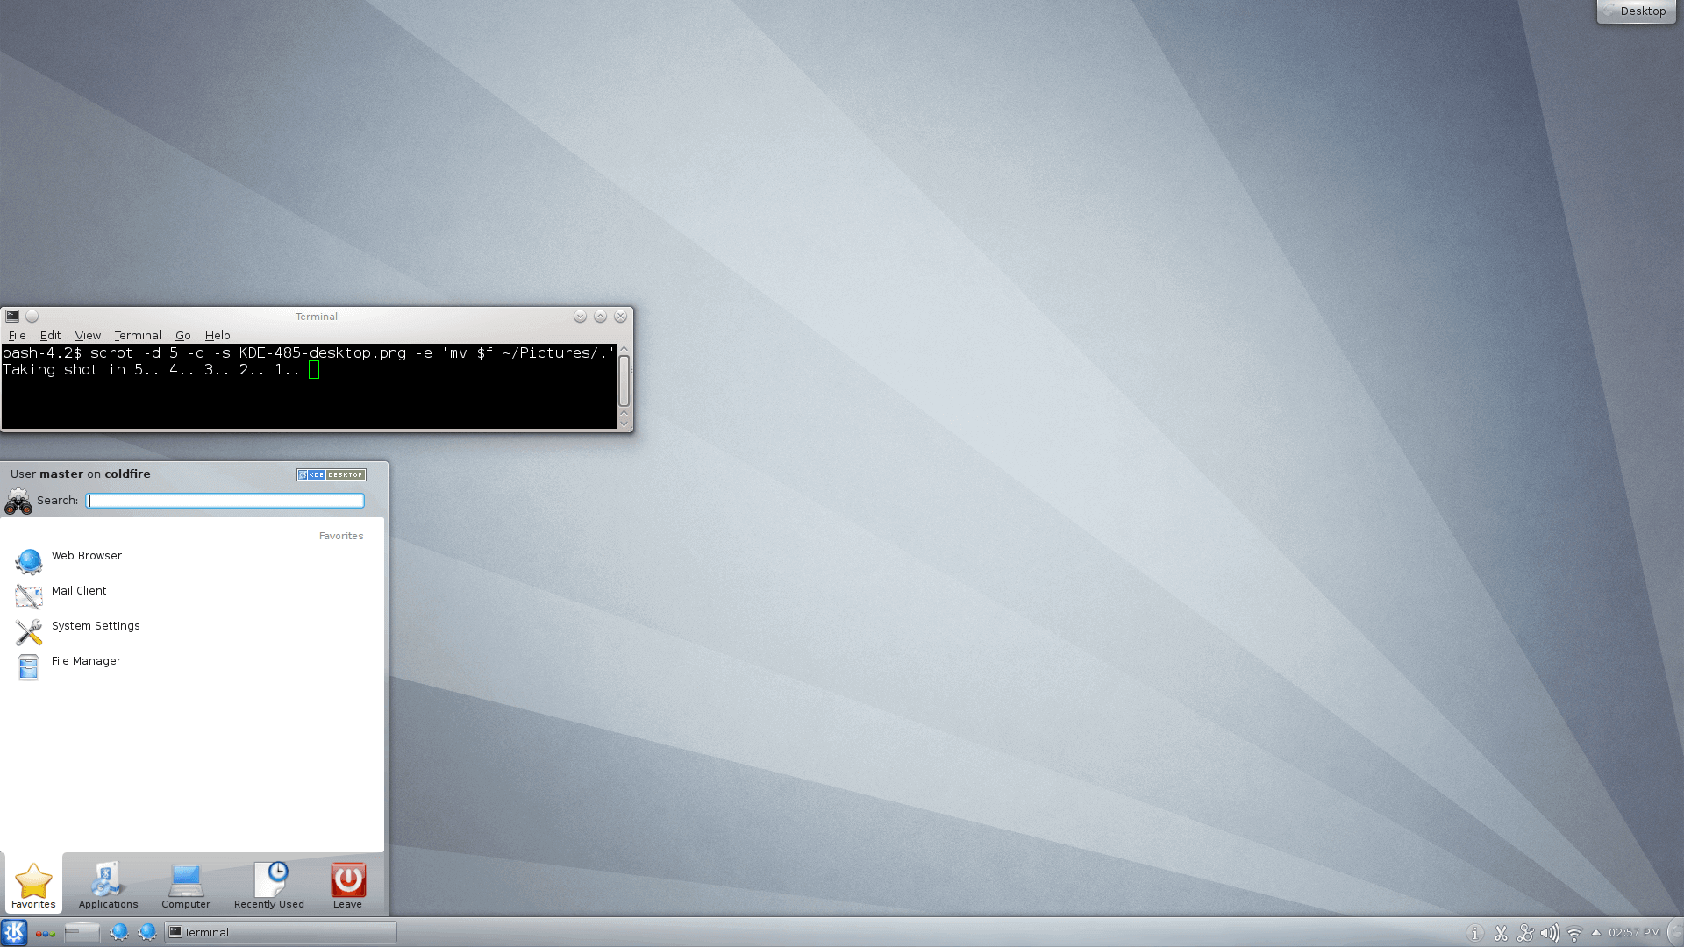Click the KDE desktop button in taskbar
Image resolution: width=1684 pixels, height=947 pixels.
point(14,932)
